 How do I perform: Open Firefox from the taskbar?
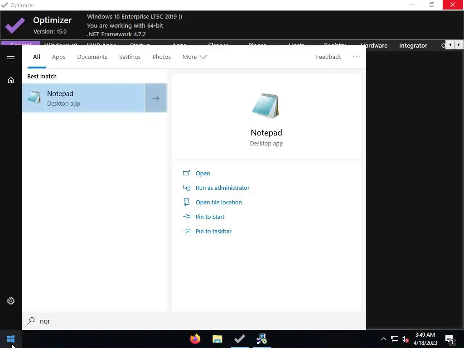pos(195,339)
